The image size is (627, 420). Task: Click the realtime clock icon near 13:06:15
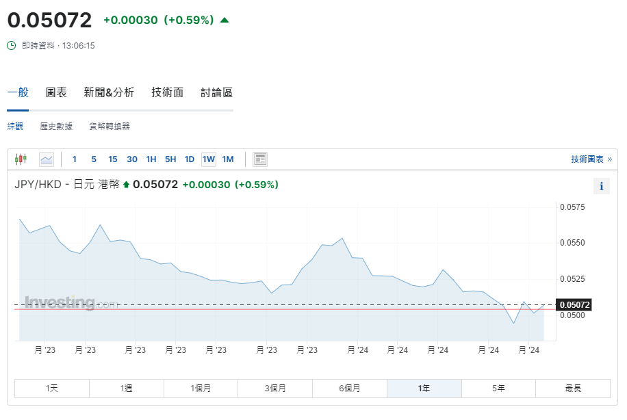coord(10,46)
